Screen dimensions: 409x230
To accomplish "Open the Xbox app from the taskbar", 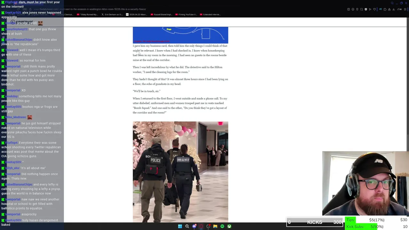I will tap(229, 226).
